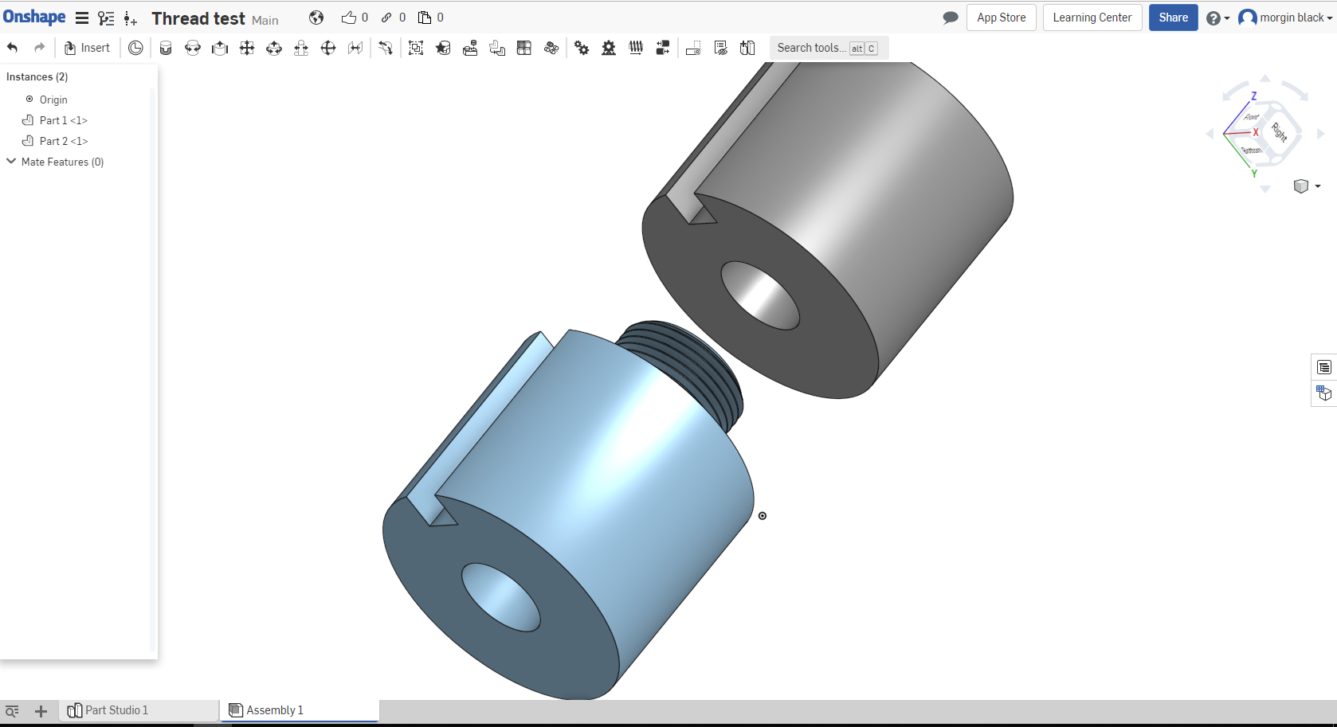Click the view cube down arrow

(1265, 190)
